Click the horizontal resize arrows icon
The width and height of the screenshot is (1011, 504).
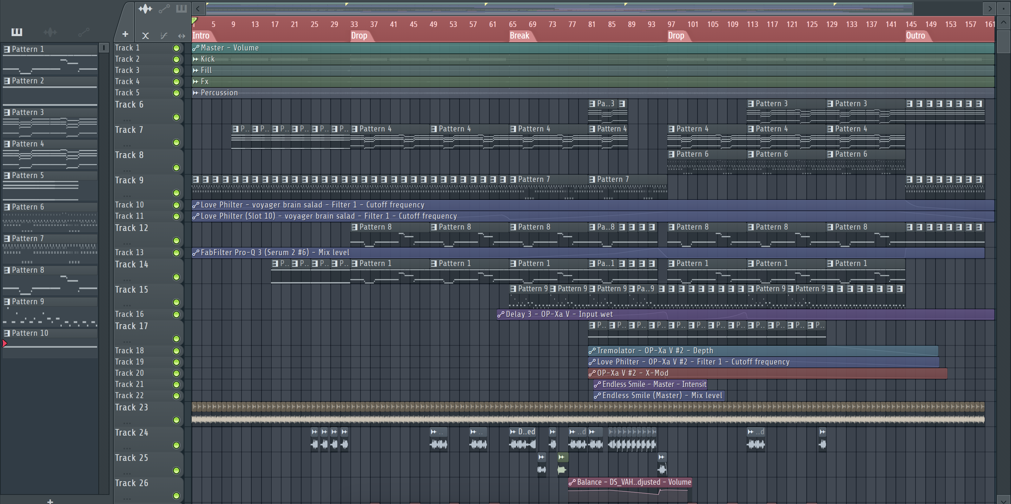tap(181, 36)
